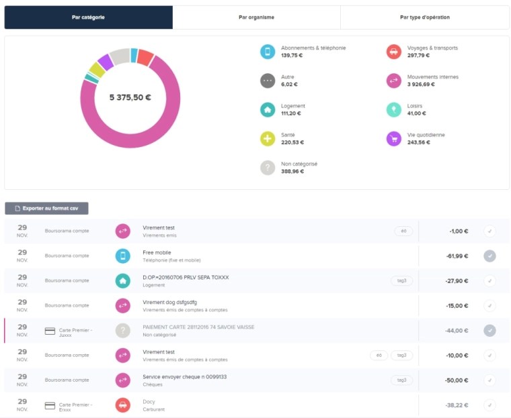
Task: Click the Non catégorisé question mark icon
Action: click(x=268, y=167)
